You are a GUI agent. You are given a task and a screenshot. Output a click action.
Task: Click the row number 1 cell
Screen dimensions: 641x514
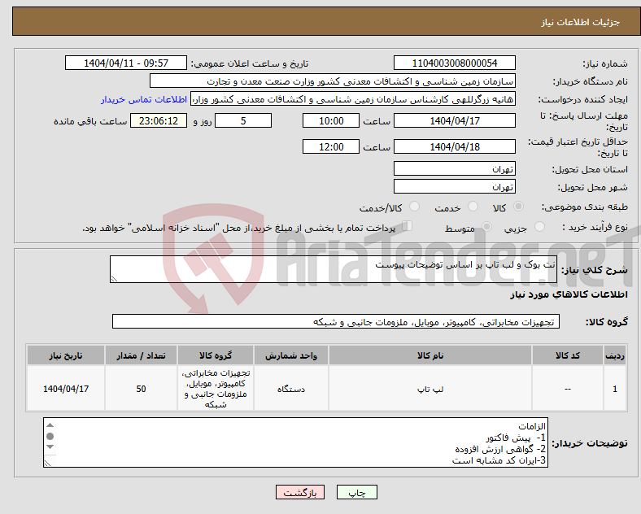(615, 389)
